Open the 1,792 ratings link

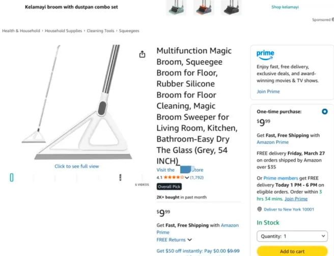pos(197,177)
